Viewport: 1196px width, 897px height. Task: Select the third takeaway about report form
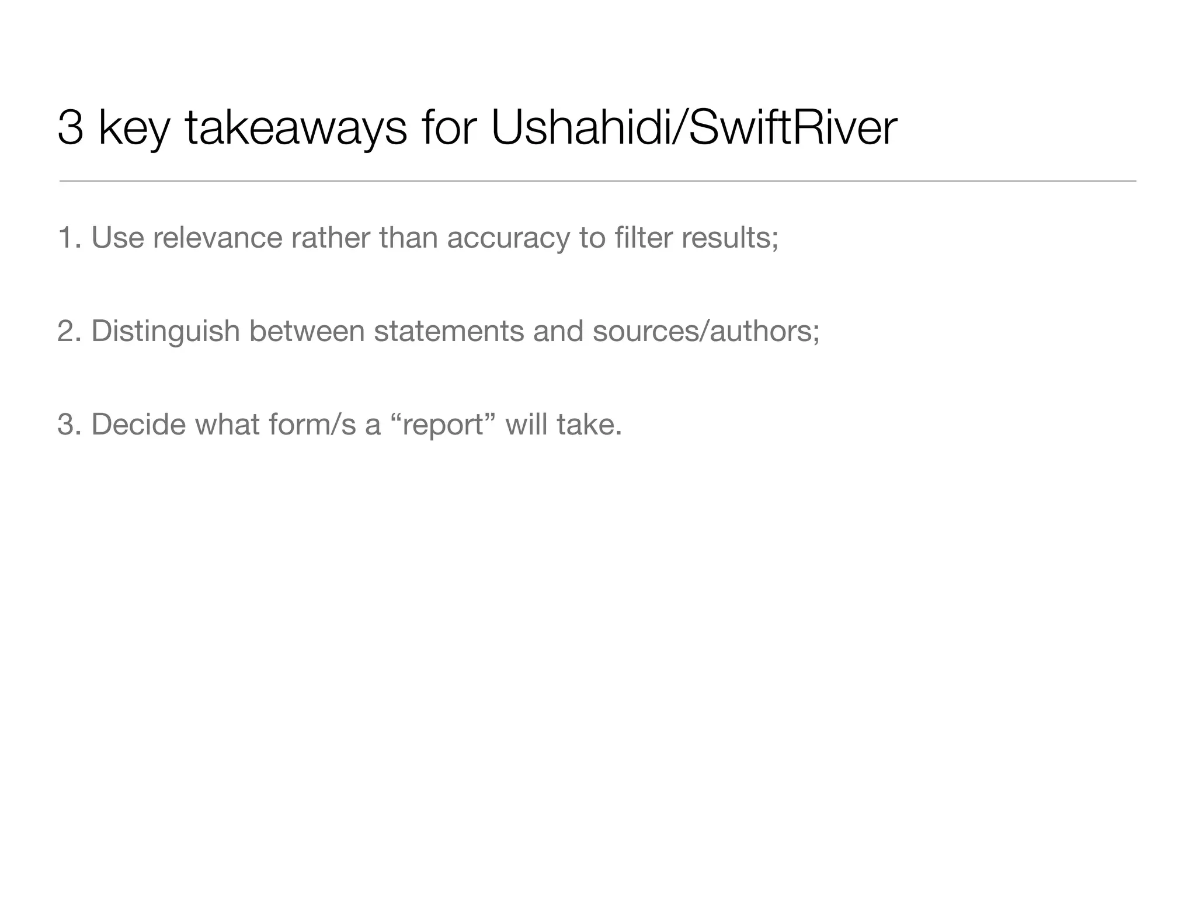[x=340, y=425]
